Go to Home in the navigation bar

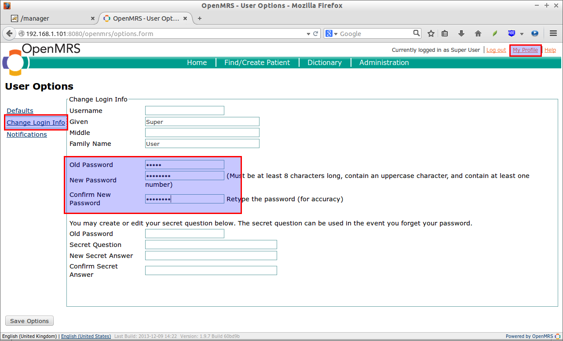pyautogui.click(x=197, y=62)
